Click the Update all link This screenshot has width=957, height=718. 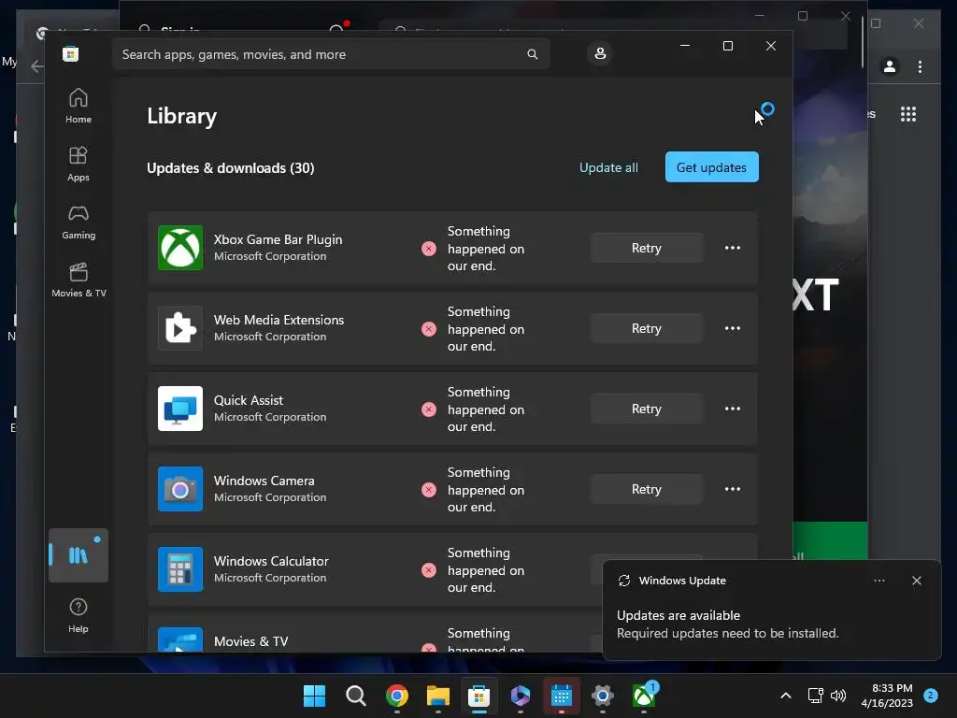[x=608, y=167]
